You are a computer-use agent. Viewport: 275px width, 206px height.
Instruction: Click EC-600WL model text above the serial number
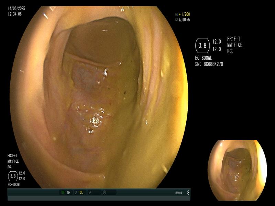click(x=203, y=58)
